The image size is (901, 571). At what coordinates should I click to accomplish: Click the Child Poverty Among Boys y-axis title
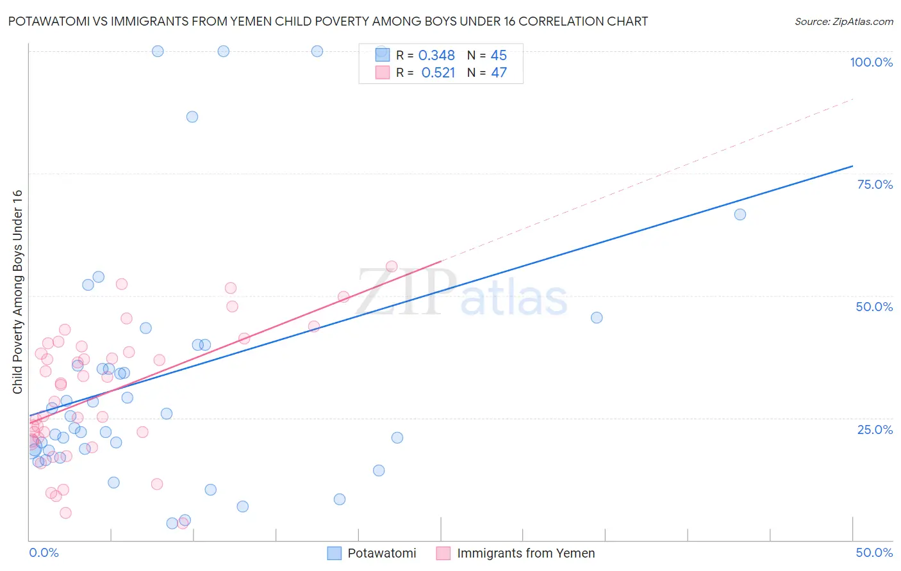pos(17,292)
